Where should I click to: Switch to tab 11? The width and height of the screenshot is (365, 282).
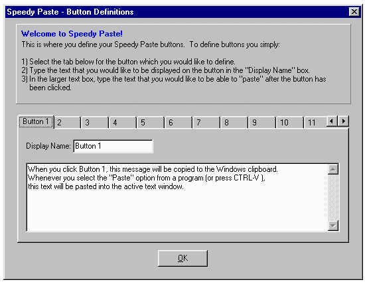[315, 123]
